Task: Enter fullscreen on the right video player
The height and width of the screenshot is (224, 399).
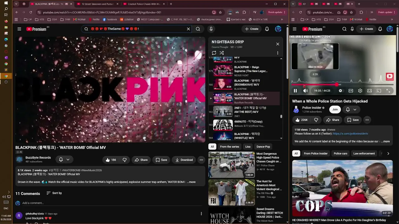Action: [388, 91]
